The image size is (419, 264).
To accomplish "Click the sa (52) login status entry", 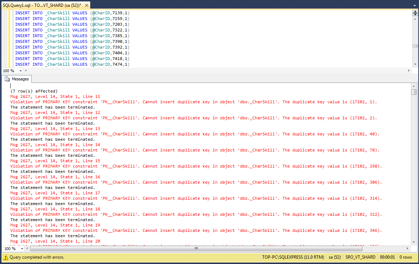I will pos(334,257).
